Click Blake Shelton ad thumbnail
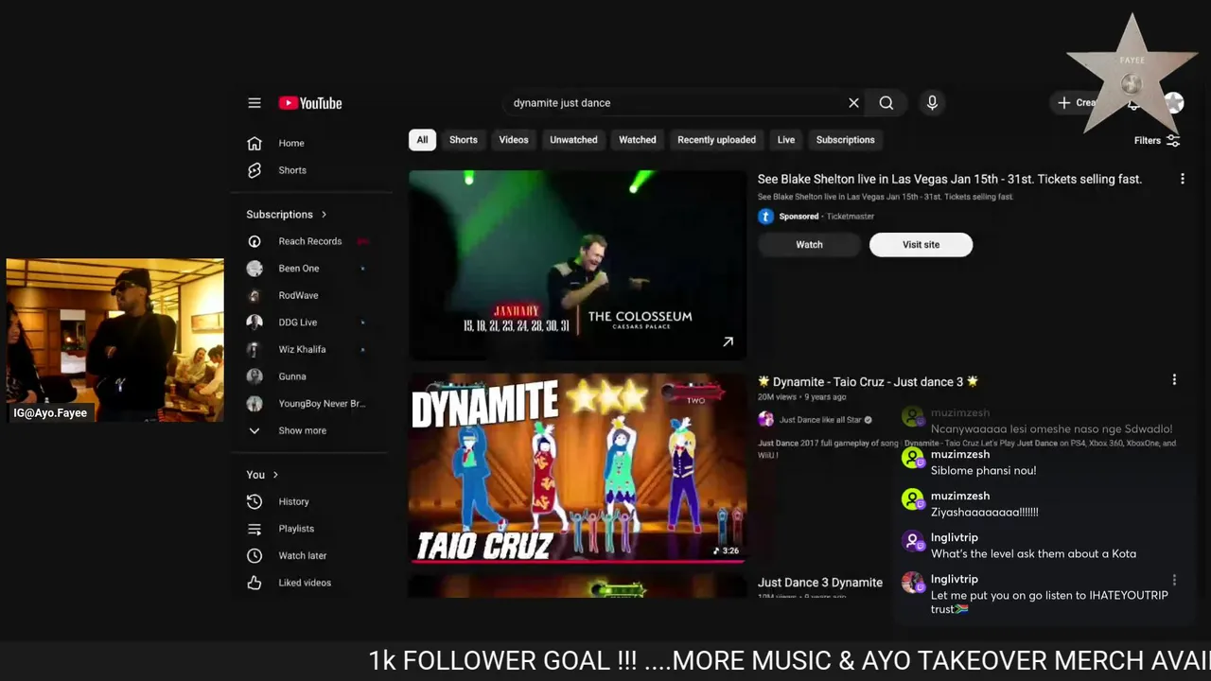The width and height of the screenshot is (1211, 681). (577, 265)
